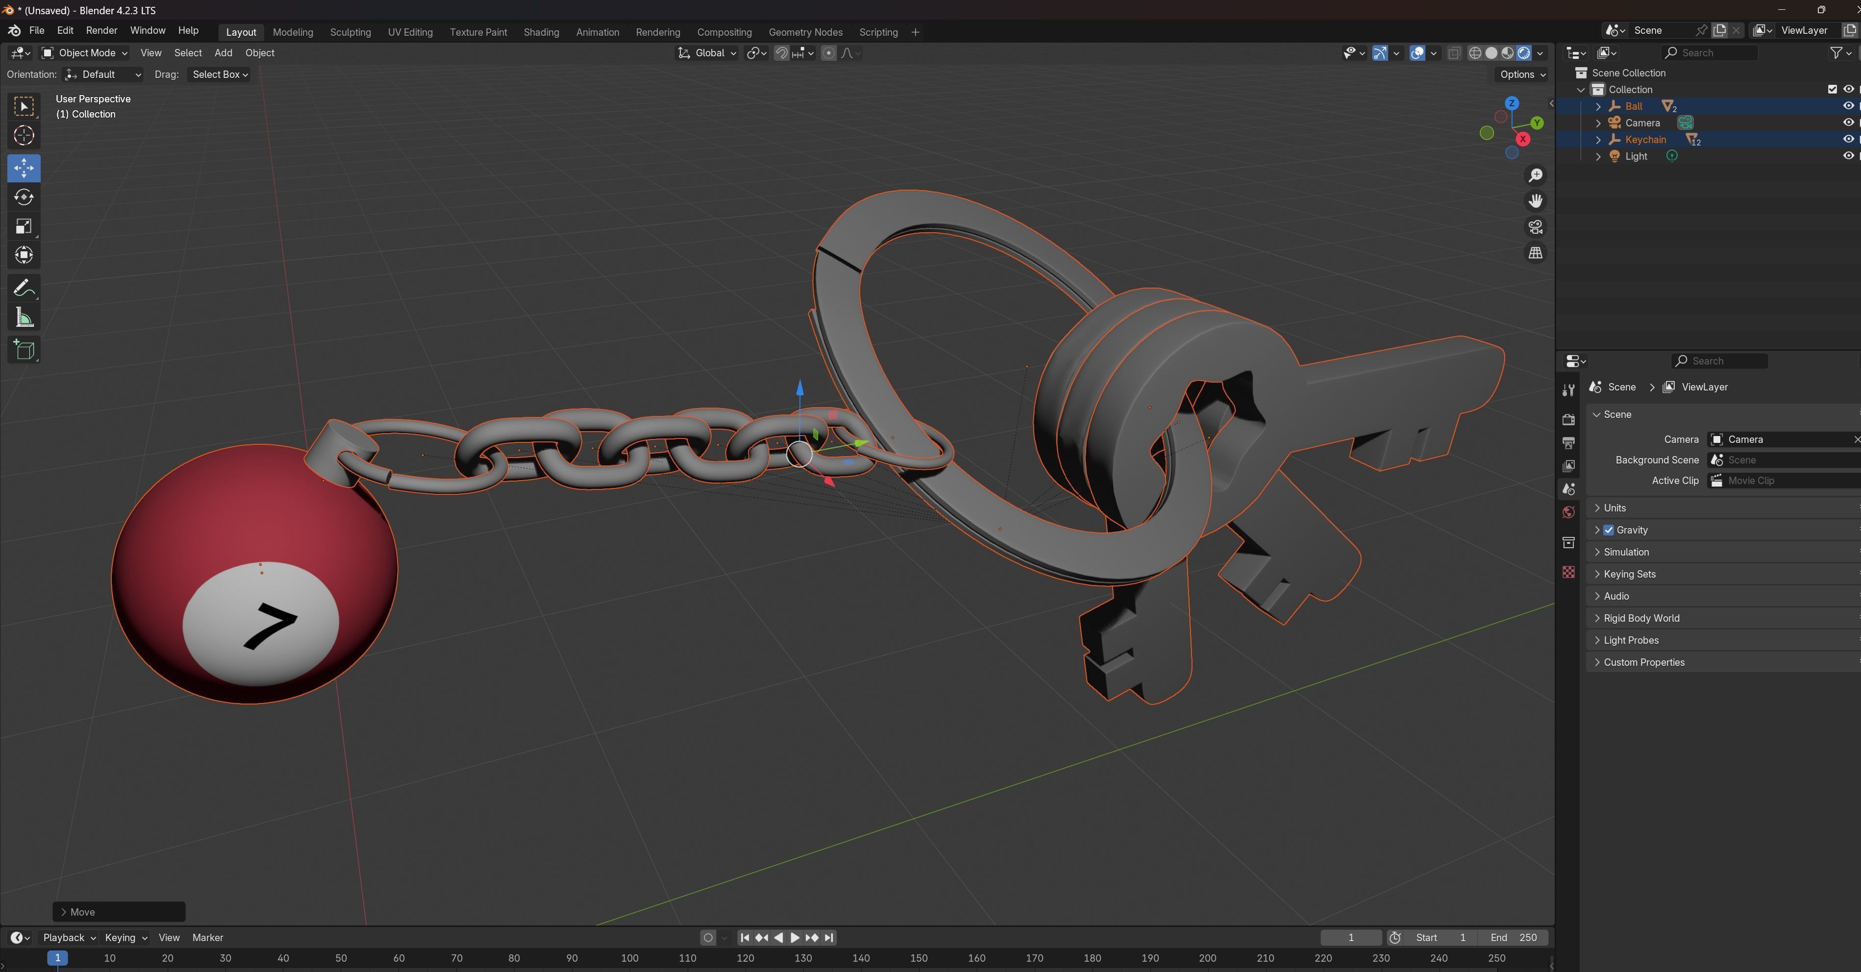Click the End frame field

coord(1514,937)
